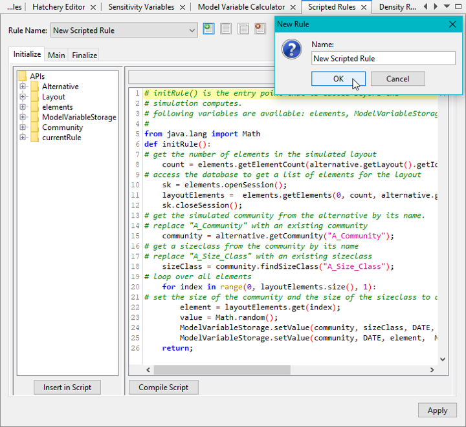Expand the ModelVariableStorage tree node

point(23,117)
